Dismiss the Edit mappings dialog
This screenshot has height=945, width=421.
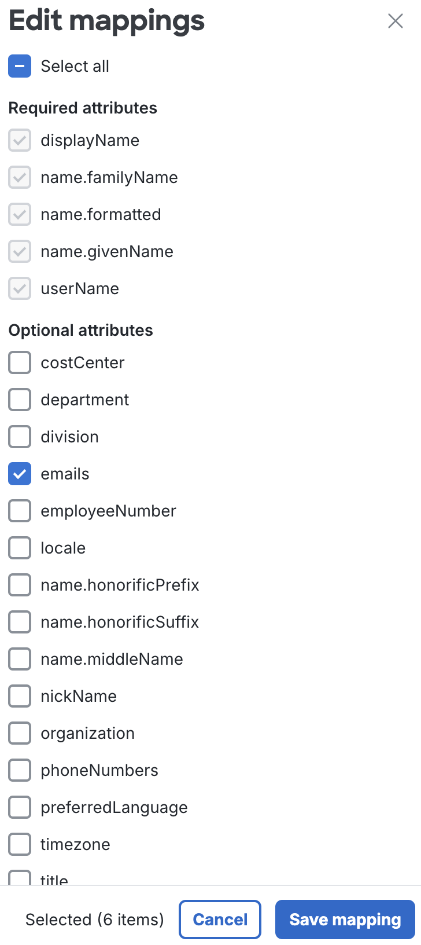(x=396, y=21)
